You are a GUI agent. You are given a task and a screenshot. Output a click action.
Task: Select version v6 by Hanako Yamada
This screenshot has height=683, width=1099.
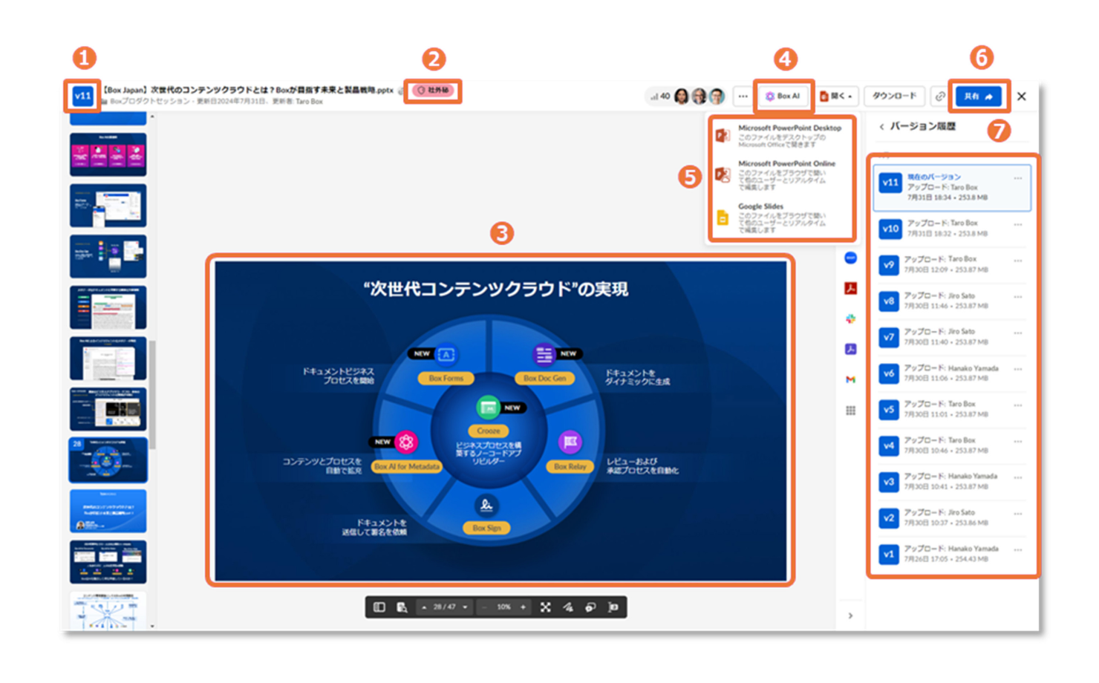(953, 373)
